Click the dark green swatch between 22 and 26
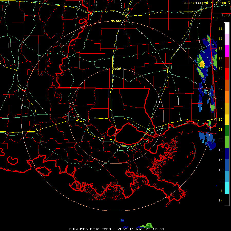The image size is (231, 231). 227,131
